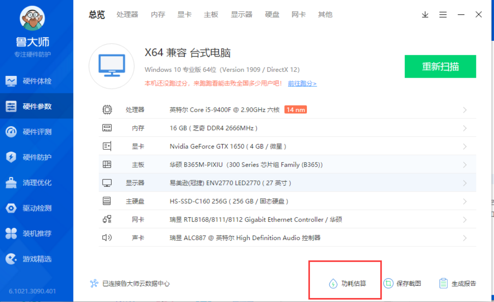Viewport: 494px width, 302px height.
Task: Expand the 显卡 row details arrow
Action: coord(465,147)
